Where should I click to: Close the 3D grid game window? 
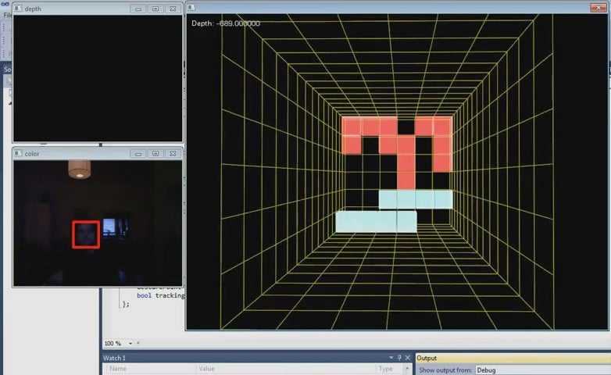tap(598, 7)
